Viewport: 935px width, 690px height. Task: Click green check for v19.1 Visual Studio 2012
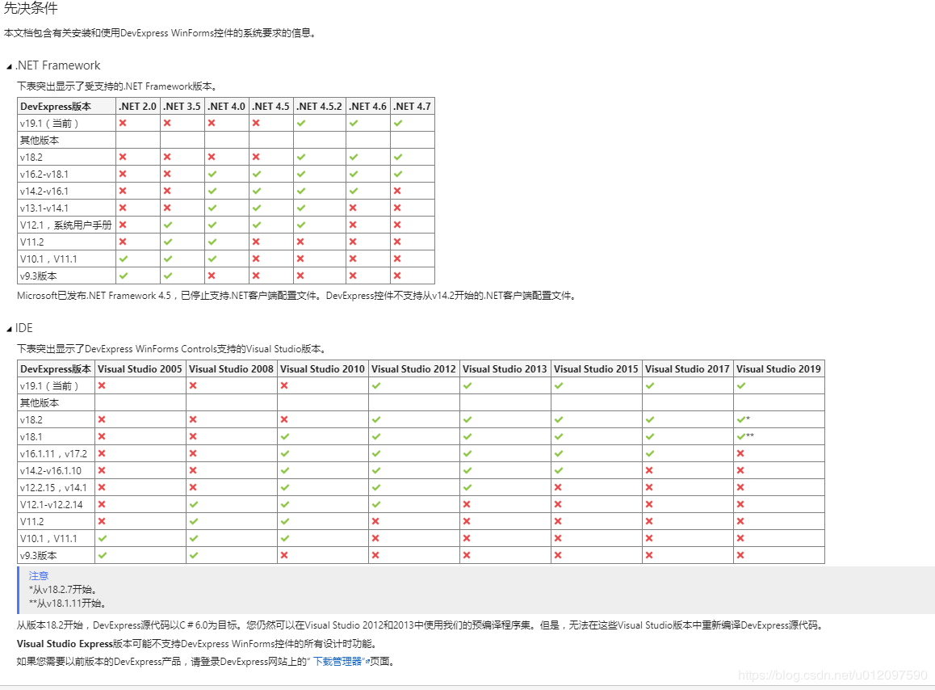pyautogui.click(x=376, y=385)
